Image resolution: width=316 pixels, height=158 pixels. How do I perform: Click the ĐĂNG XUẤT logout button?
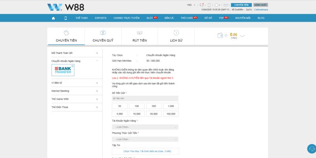261,5
